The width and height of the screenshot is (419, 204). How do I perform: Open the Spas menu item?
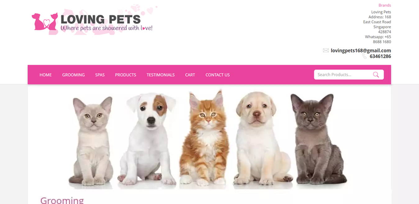tap(100, 75)
